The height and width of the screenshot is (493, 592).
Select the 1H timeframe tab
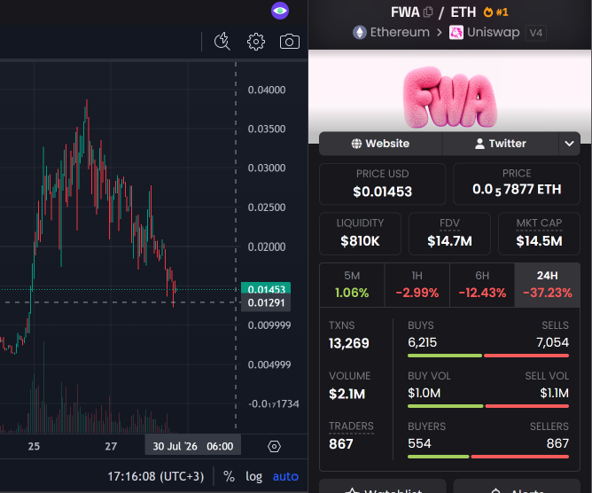click(x=417, y=285)
